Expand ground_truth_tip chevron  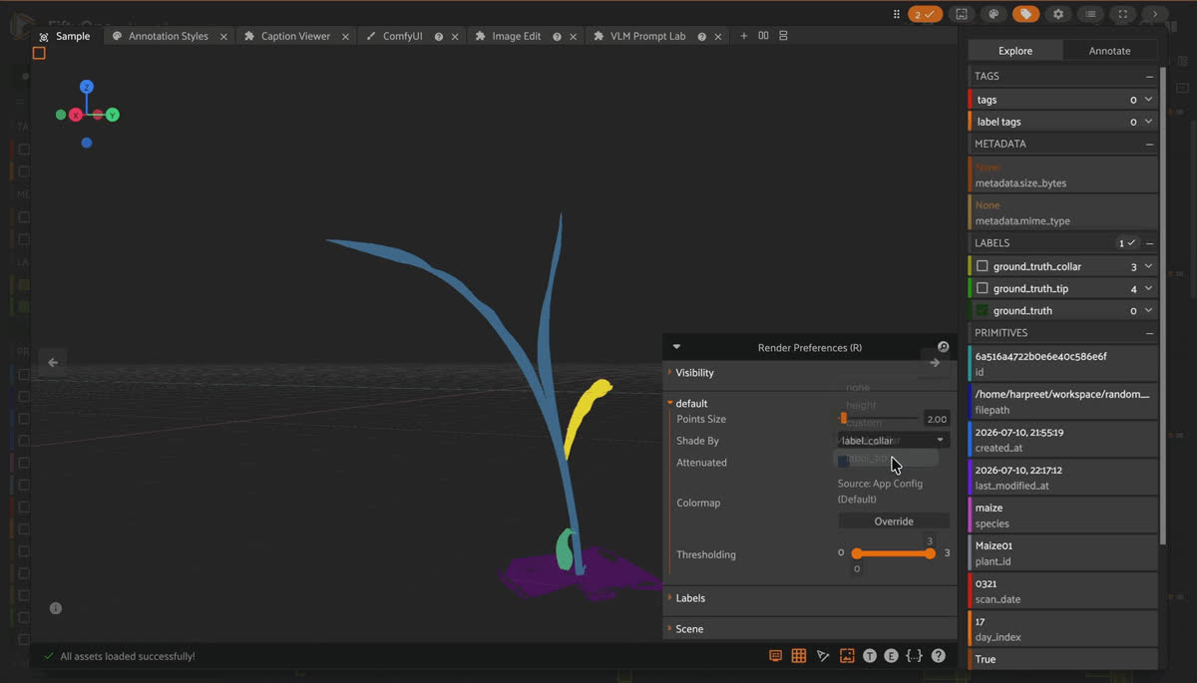click(x=1149, y=288)
